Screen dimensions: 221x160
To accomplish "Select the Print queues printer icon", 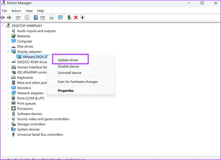I will point(14,103).
